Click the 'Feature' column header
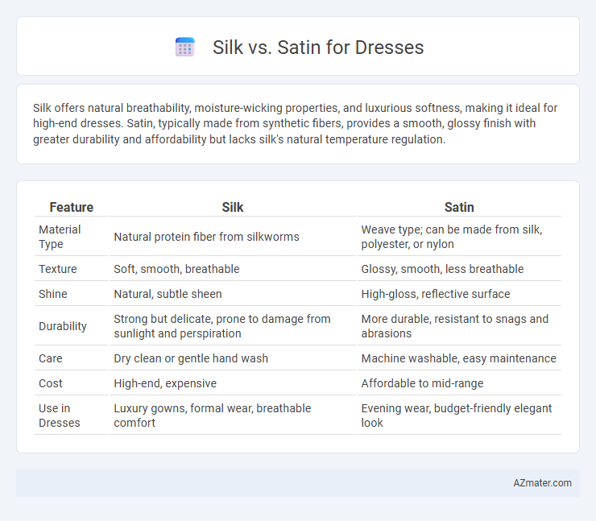Image resolution: width=596 pixels, height=521 pixels. [71, 207]
